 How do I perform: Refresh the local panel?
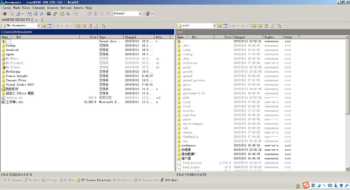tap(96, 26)
